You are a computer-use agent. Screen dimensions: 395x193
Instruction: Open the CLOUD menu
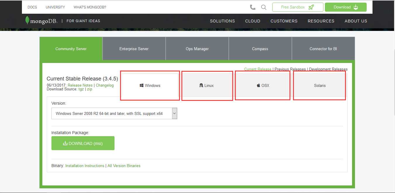coord(253,21)
